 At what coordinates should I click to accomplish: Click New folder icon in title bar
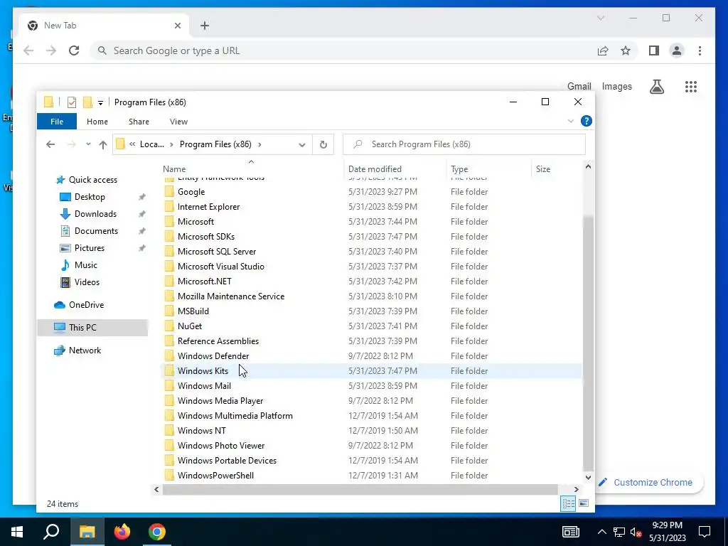coord(87,102)
